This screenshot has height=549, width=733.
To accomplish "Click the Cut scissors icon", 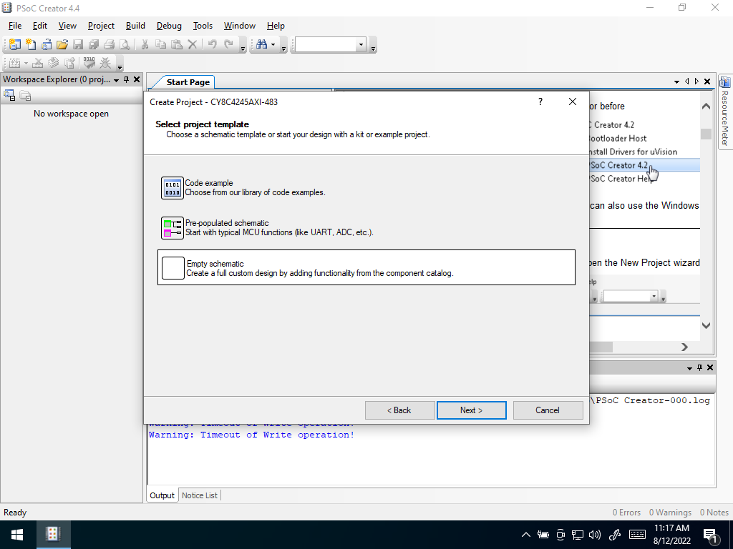I will point(145,44).
